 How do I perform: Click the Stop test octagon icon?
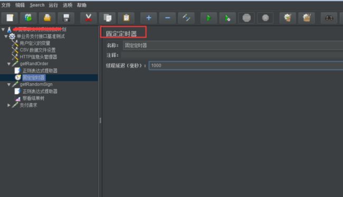(x=246, y=18)
